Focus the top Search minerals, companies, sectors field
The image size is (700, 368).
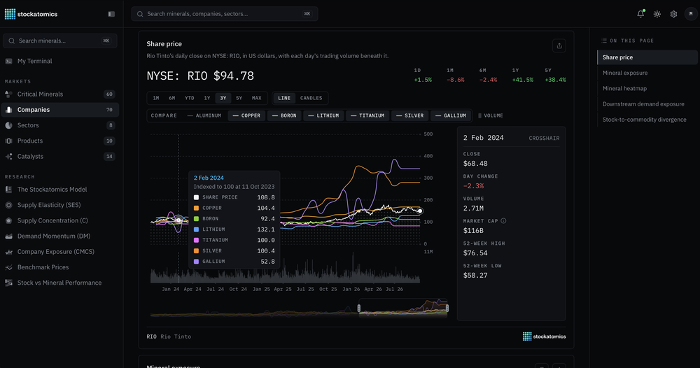click(225, 14)
